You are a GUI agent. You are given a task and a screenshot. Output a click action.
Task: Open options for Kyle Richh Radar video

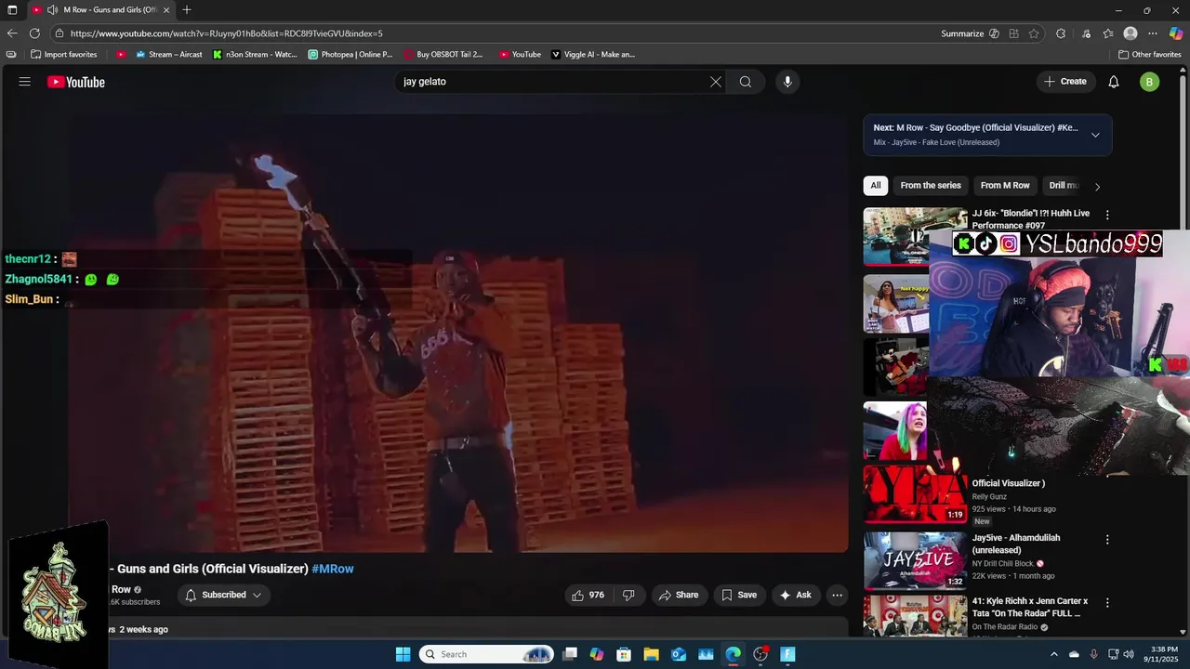(x=1107, y=602)
